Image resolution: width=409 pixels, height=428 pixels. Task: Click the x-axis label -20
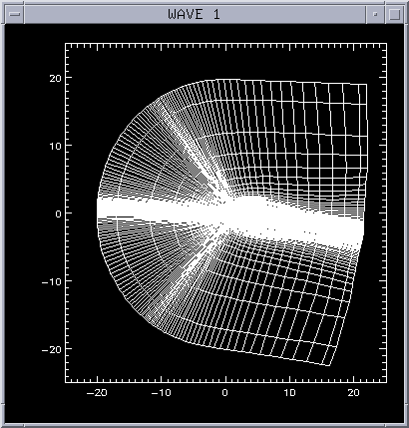tap(97, 393)
